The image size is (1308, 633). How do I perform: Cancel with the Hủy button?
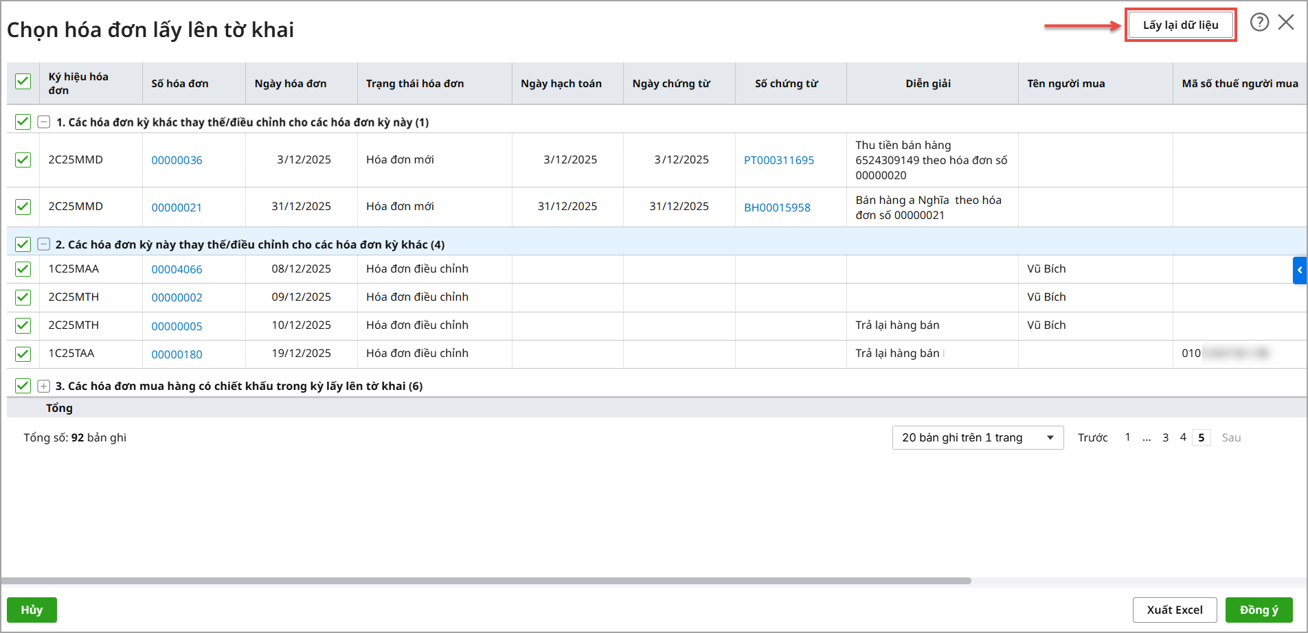(32, 610)
